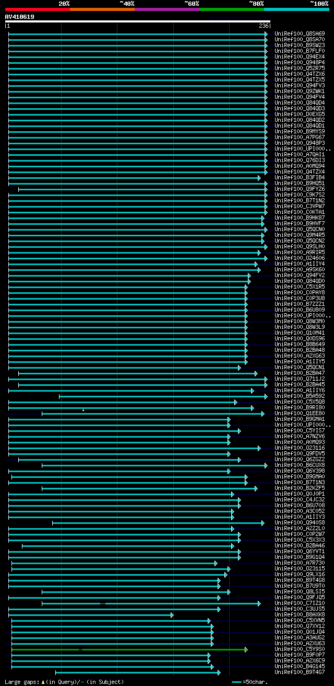Viewport: 334px width, 686px height.
Task: Open hit UniRef100_Q6V398
Action: (300, 471)
